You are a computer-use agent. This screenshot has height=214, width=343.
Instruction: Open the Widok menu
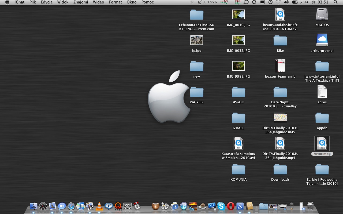(x=63, y=2)
